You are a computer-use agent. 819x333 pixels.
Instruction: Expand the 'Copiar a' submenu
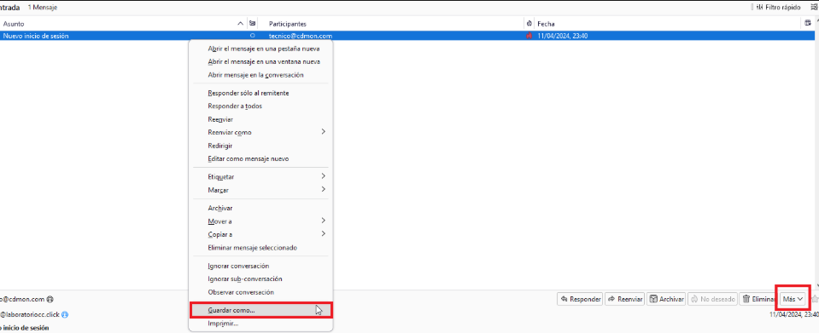(x=260, y=234)
